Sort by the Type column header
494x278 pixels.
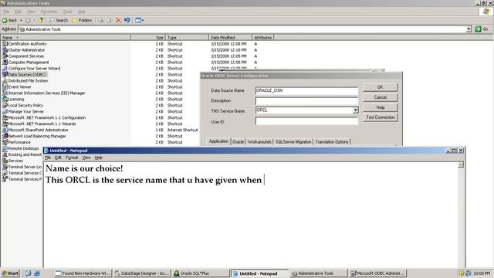coord(187,38)
